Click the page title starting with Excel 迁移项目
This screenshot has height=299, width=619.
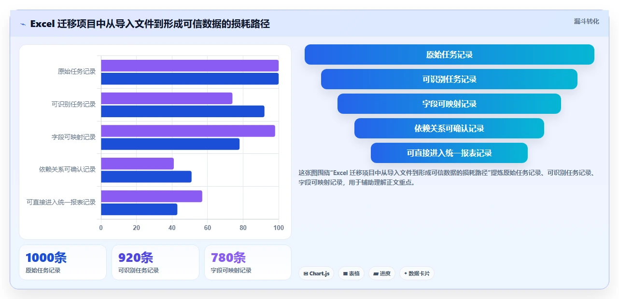tap(150, 24)
